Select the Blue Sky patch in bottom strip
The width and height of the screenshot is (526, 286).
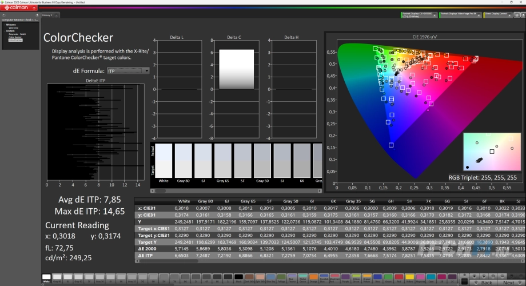point(271,279)
